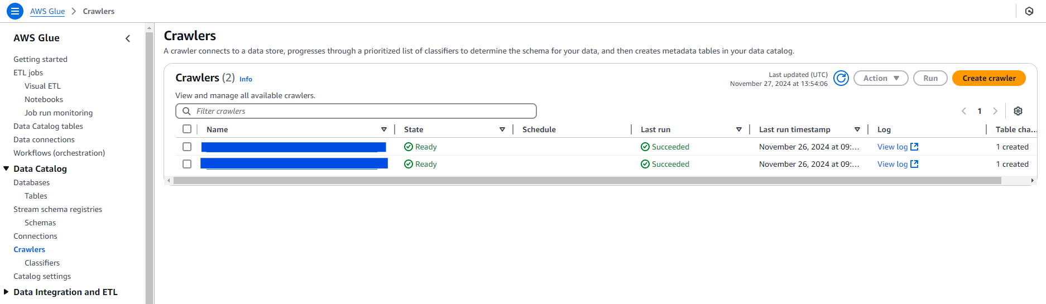Select the second crawler row checkbox
The height and width of the screenshot is (304, 1046).
click(x=187, y=164)
